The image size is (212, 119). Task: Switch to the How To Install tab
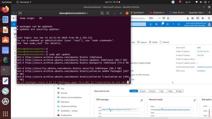(178, 13)
